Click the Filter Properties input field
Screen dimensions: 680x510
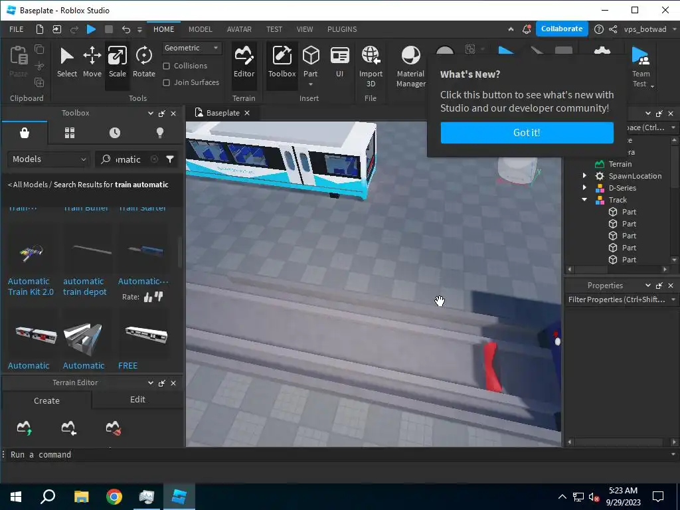[618, 299]
